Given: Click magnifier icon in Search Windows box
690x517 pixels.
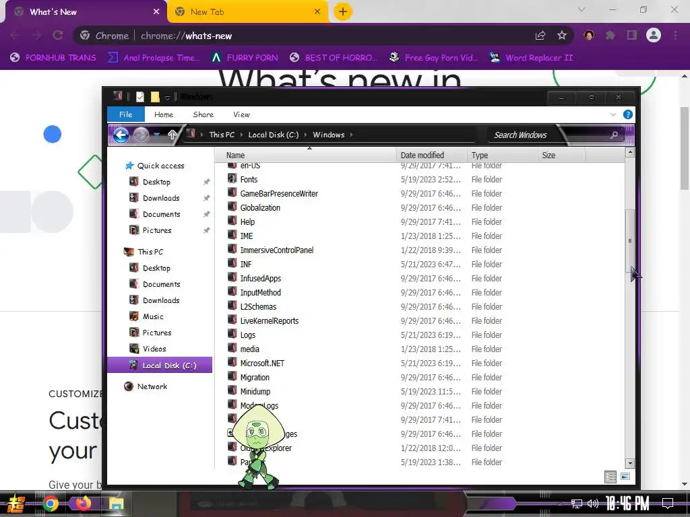Looking at the screenshot, I should click(x=614, y=135).
